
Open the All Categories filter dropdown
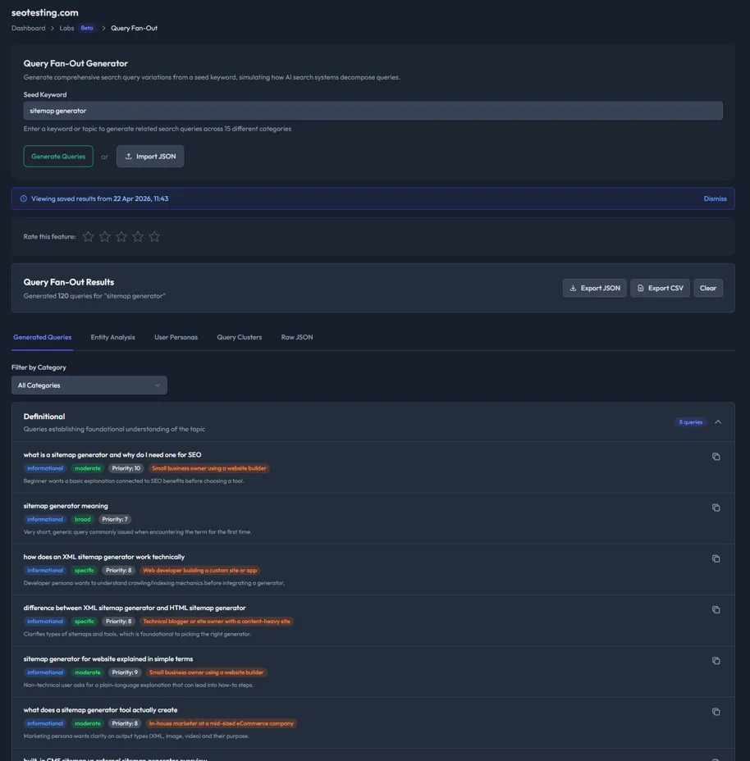tap(89, 385)
